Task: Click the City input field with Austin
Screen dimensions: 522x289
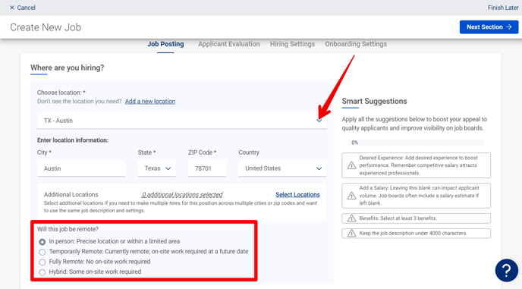Action: (x=81, y=168)
